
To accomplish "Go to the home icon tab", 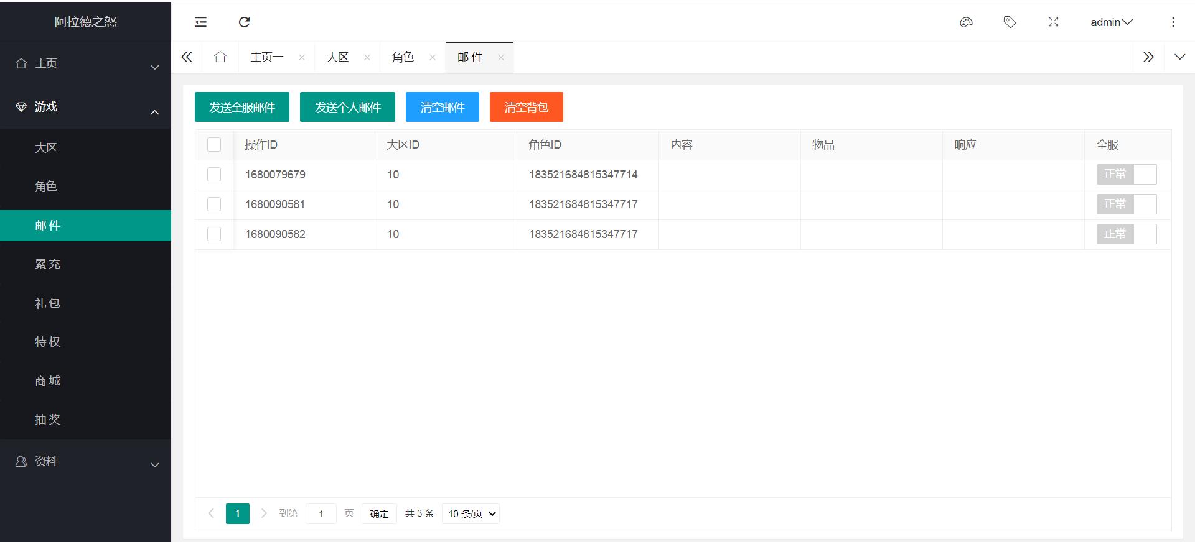I will (220, 57).
